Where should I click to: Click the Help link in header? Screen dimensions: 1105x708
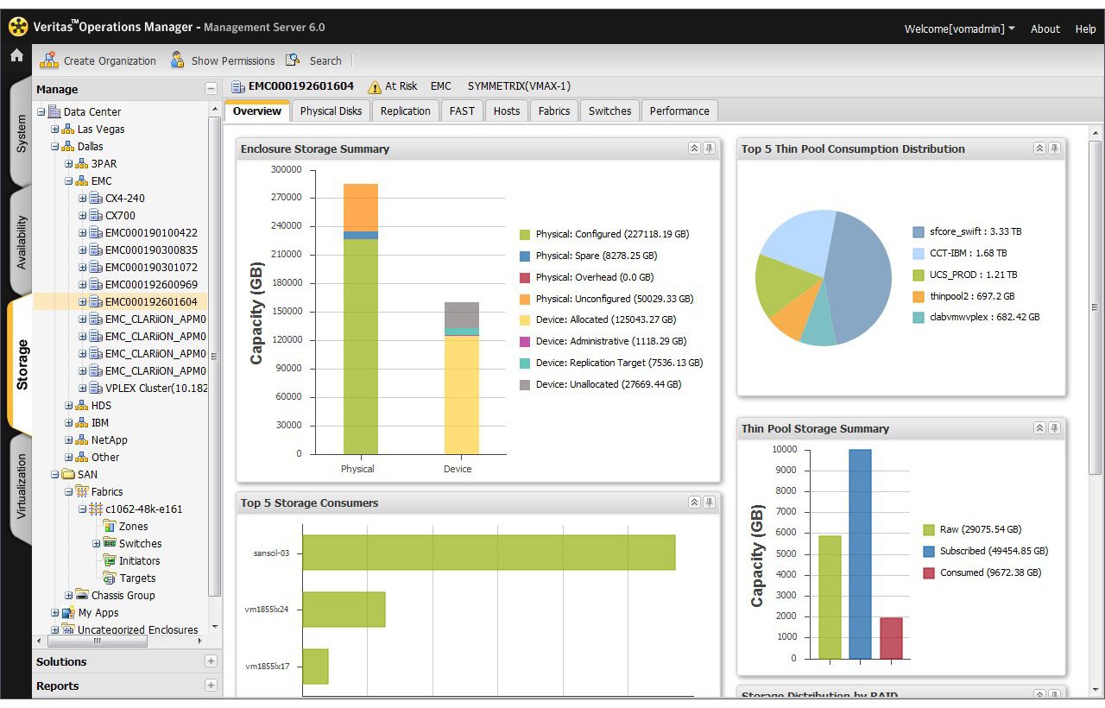click(1085, 28)
